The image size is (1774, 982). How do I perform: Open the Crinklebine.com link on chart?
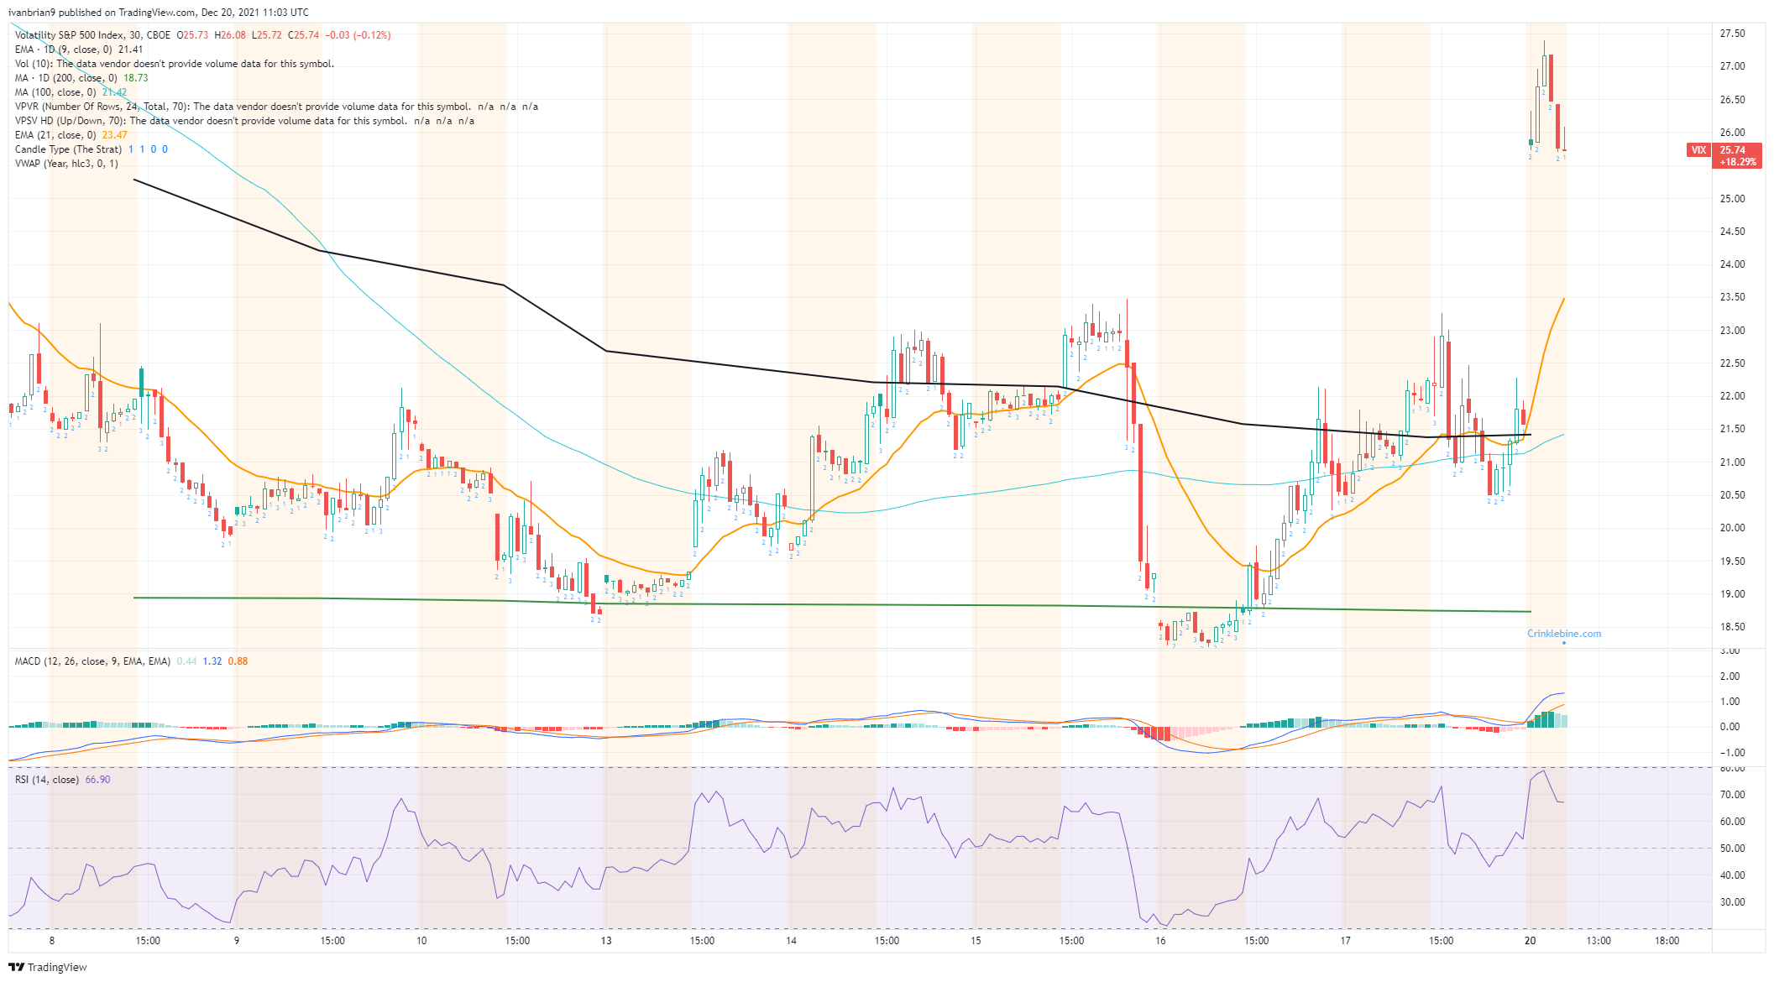pos(1563,634)
